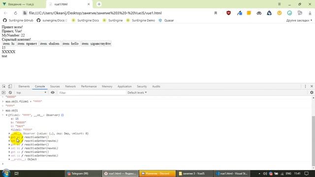
Task: Reload the vue1.html page
Action: [15, 13]
